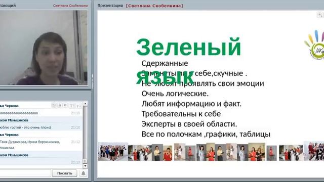
Task: Click the chat scrollbar up arrow
Action: [85, 104]
